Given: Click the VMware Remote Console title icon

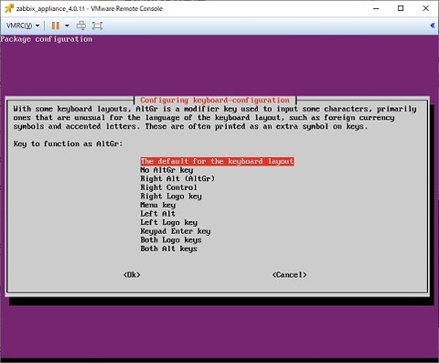Looking at the screenshot, I should [x=9, y=8].
